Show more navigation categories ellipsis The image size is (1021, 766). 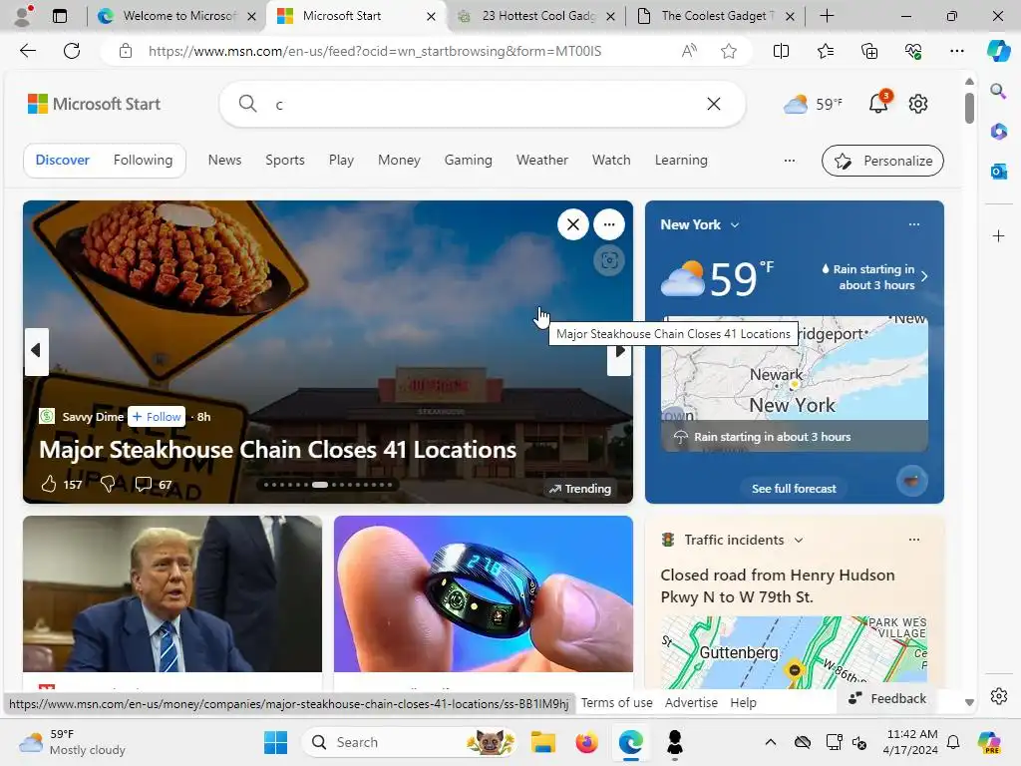coord(790,161)
